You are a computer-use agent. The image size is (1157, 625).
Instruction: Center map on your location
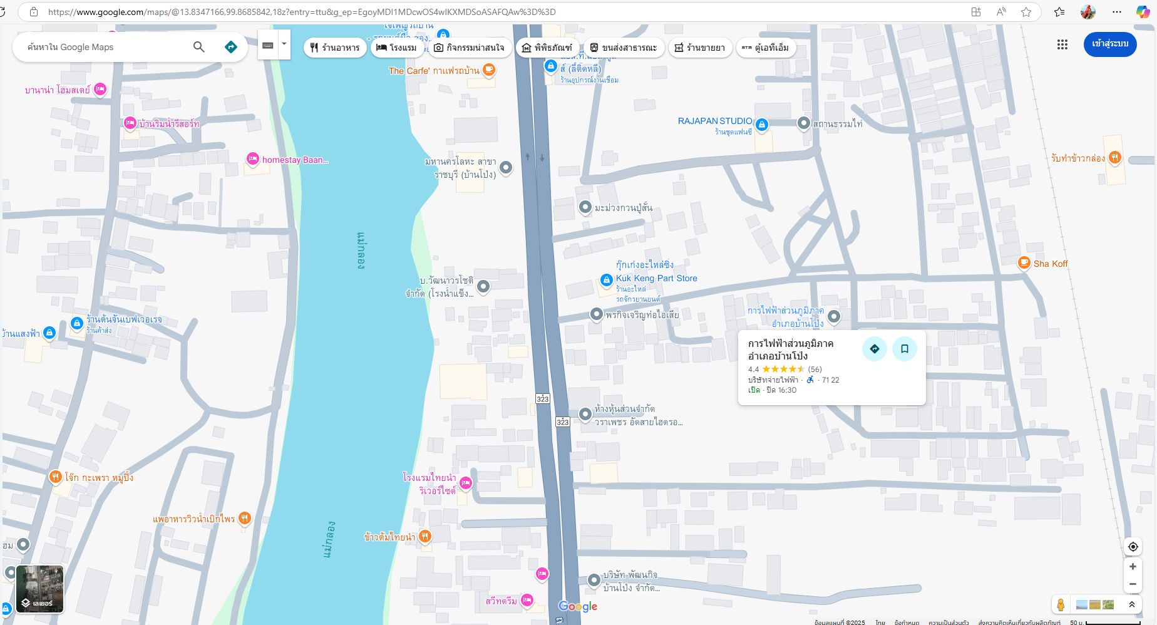click(x=1133, y=547)
